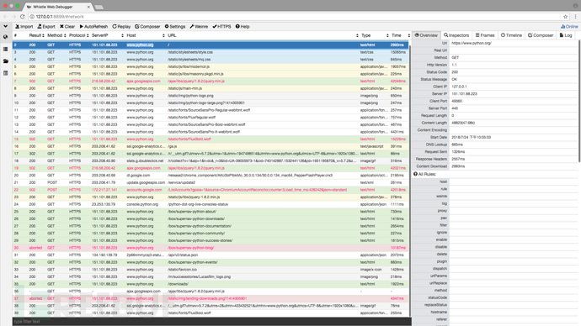Viewport: 581px width, 326px height.
Task: Sort by the URL column
Action: click(263, 35)
